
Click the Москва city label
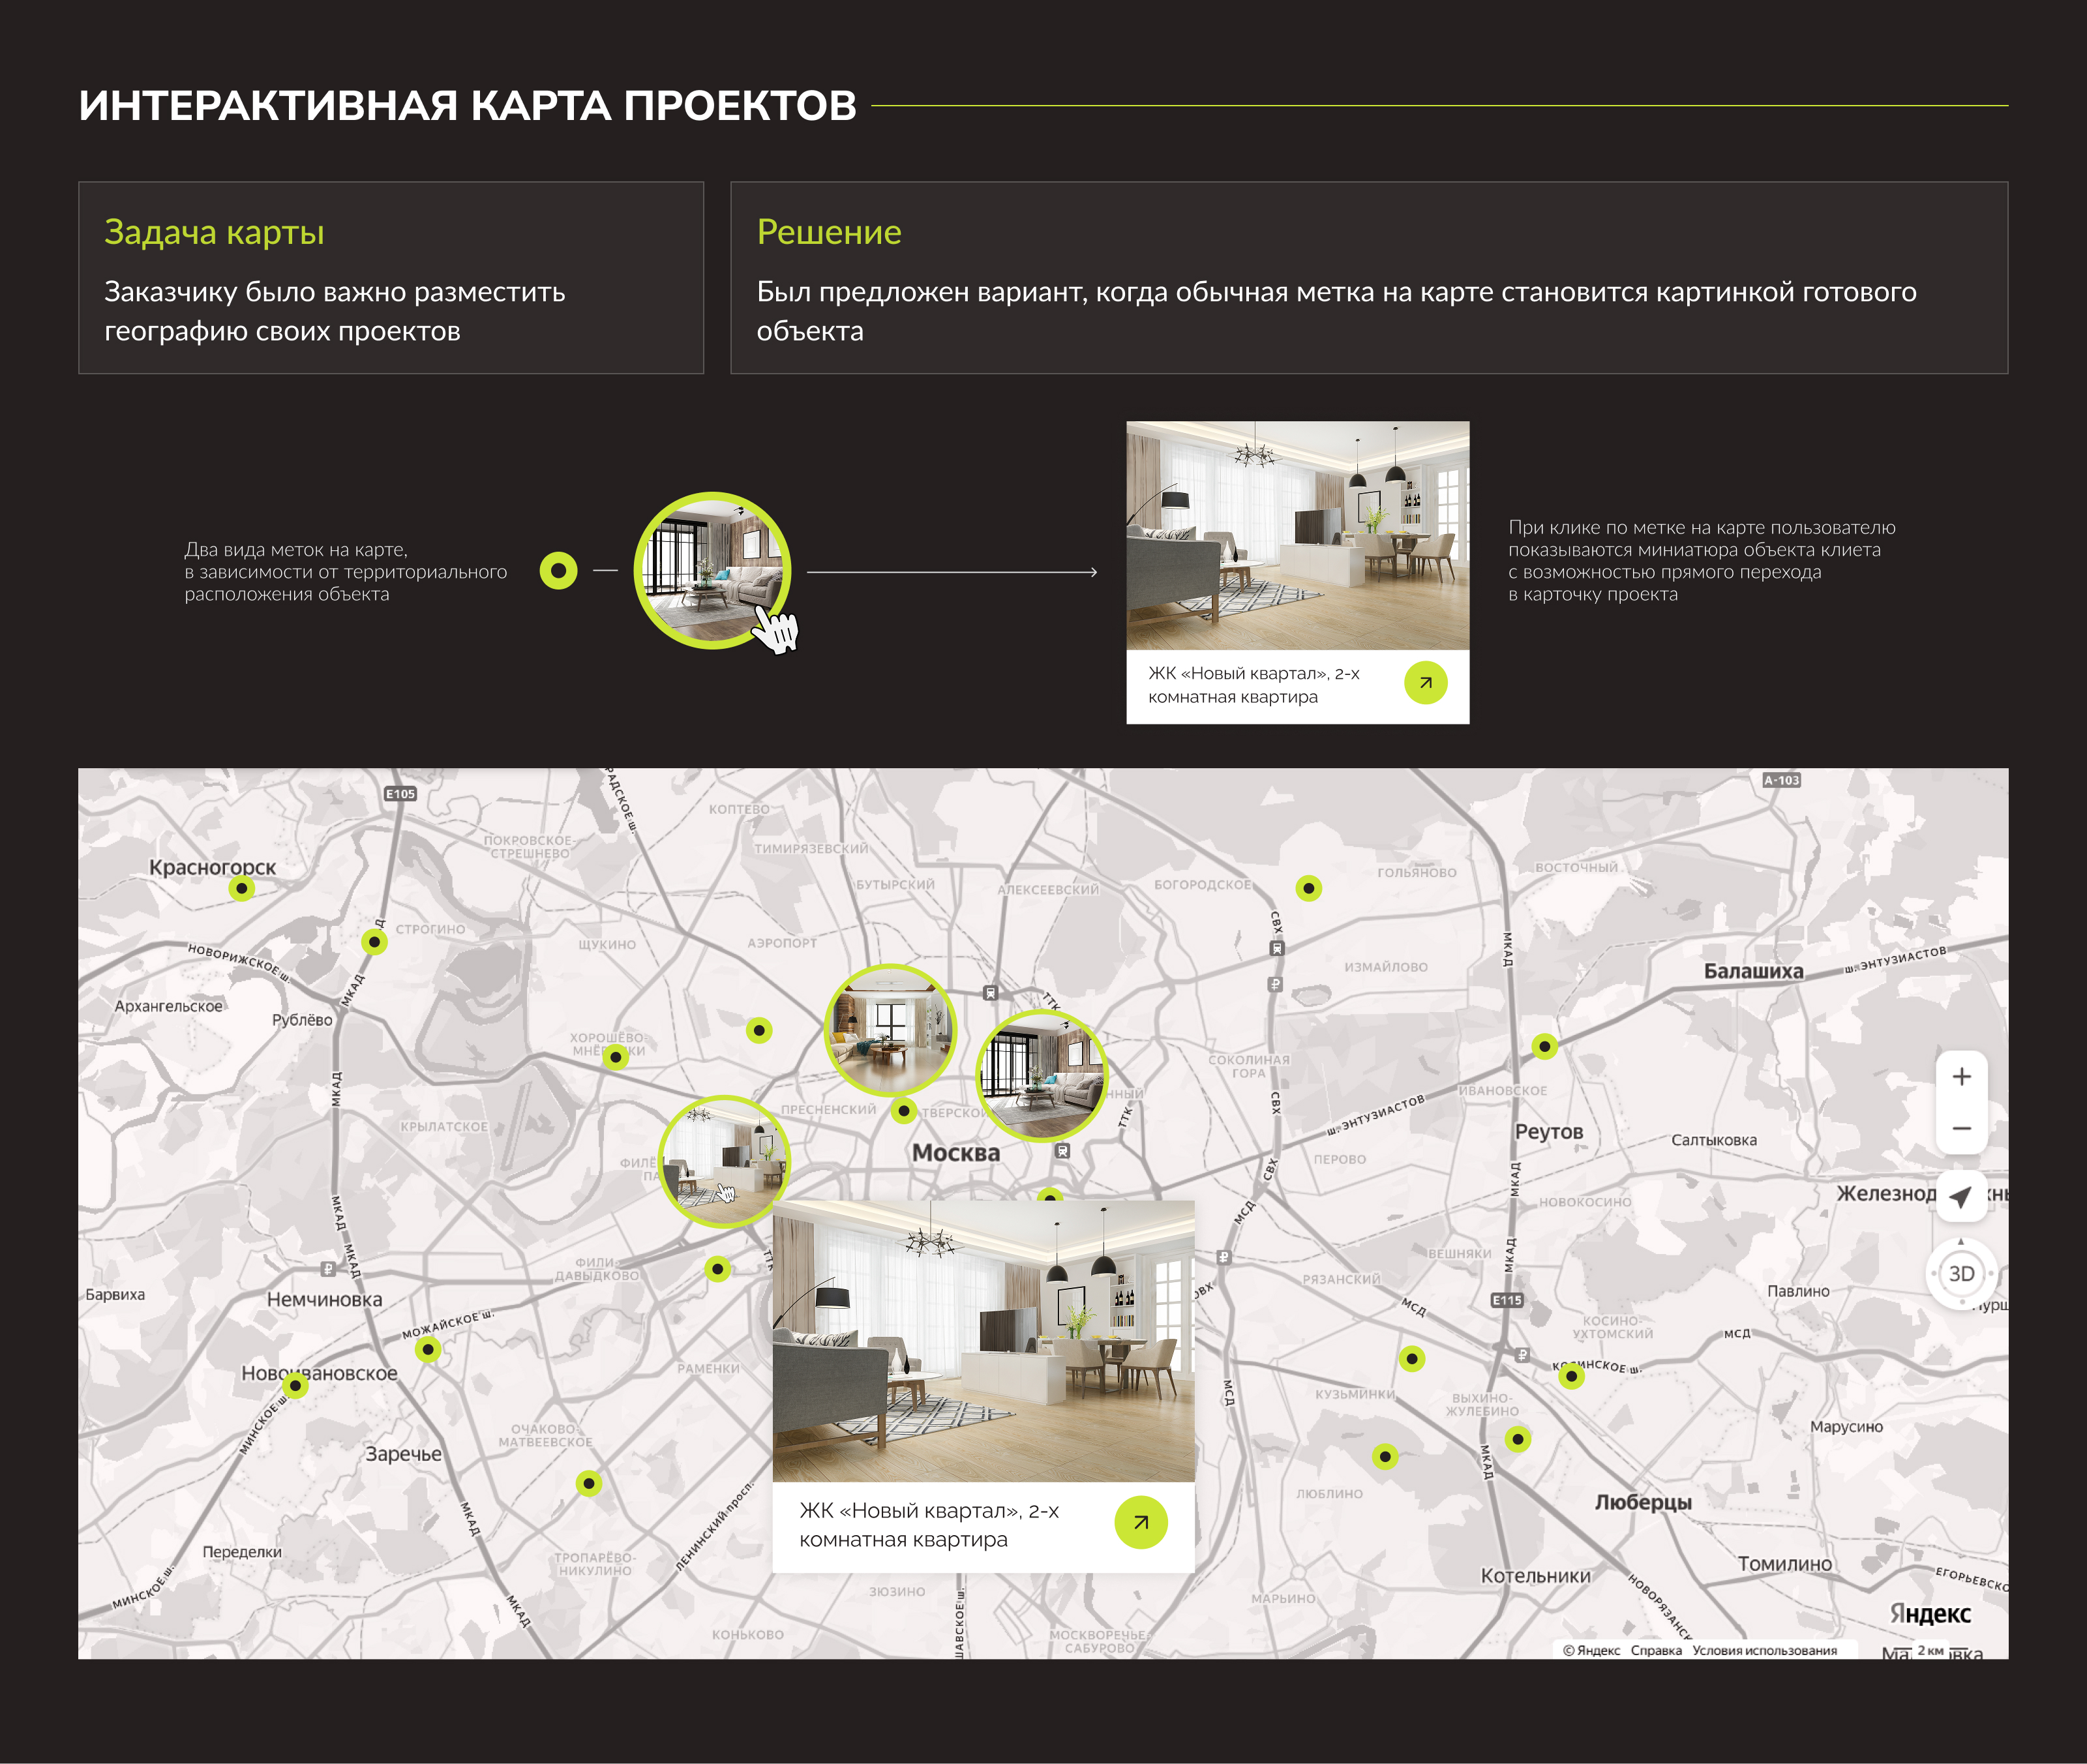tap(955, 1152)
